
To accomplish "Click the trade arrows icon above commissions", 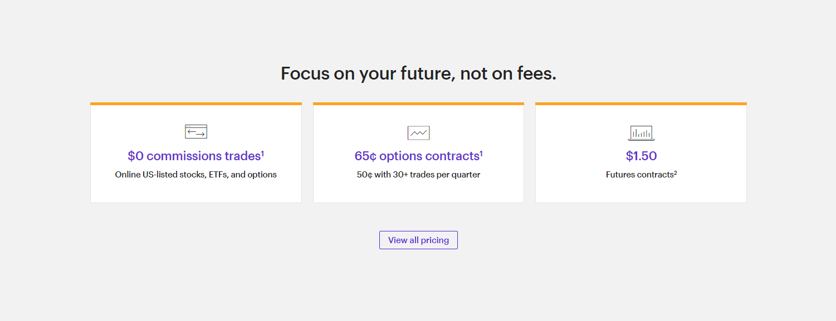I will point(195,132).
